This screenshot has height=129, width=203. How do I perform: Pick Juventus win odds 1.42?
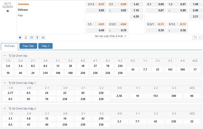pos(136,4)
